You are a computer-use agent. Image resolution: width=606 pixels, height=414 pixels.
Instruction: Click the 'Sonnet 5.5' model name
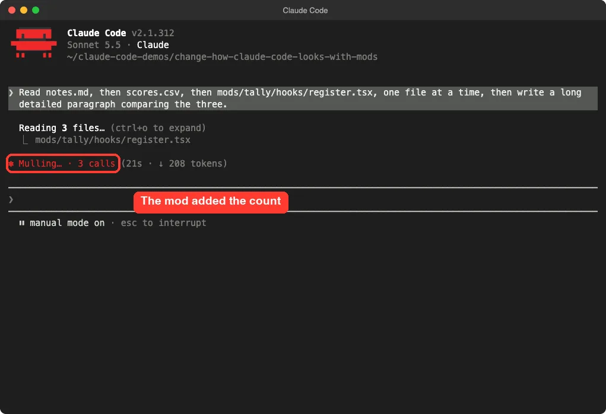[x=94, y=45]
